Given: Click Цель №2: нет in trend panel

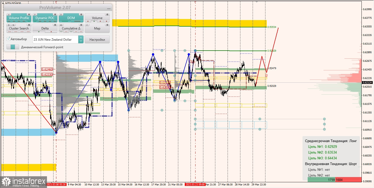Looking at the screenshot, I should tap(319, 175).
